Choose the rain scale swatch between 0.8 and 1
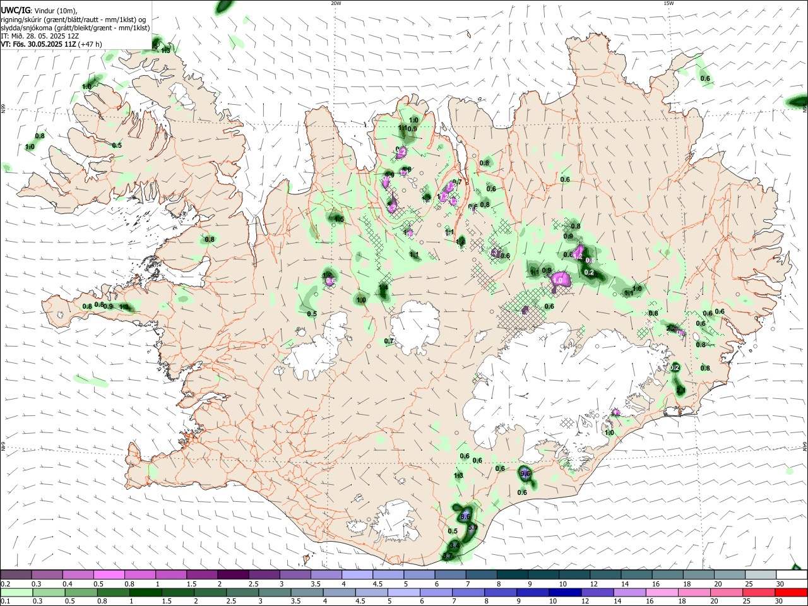Viewport: 808px width, 606px height. pyautogui.click(x=113, y=593)
